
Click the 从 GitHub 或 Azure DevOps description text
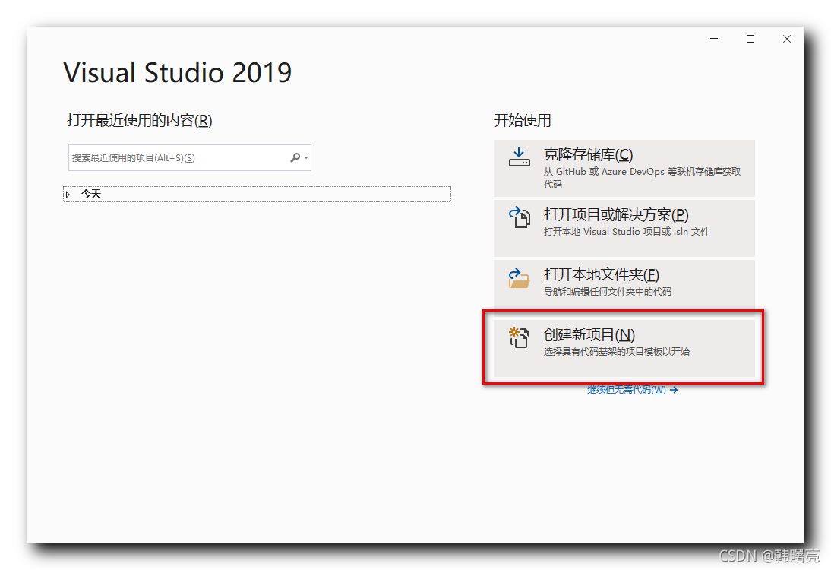pos(642,178)
